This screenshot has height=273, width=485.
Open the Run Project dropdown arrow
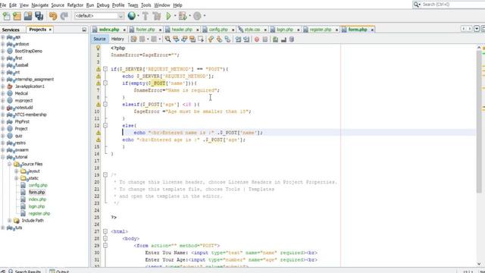click(175, 16)
